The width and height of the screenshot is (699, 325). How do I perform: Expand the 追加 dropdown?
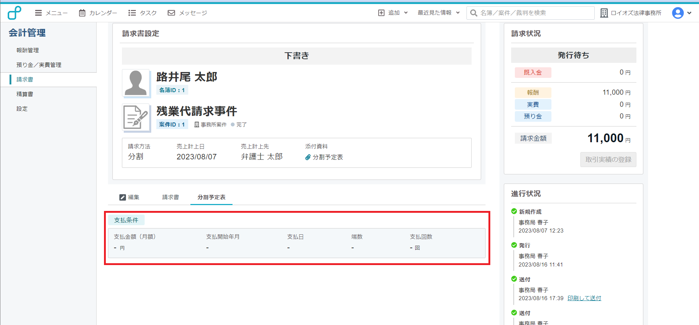tap(405, 13)
